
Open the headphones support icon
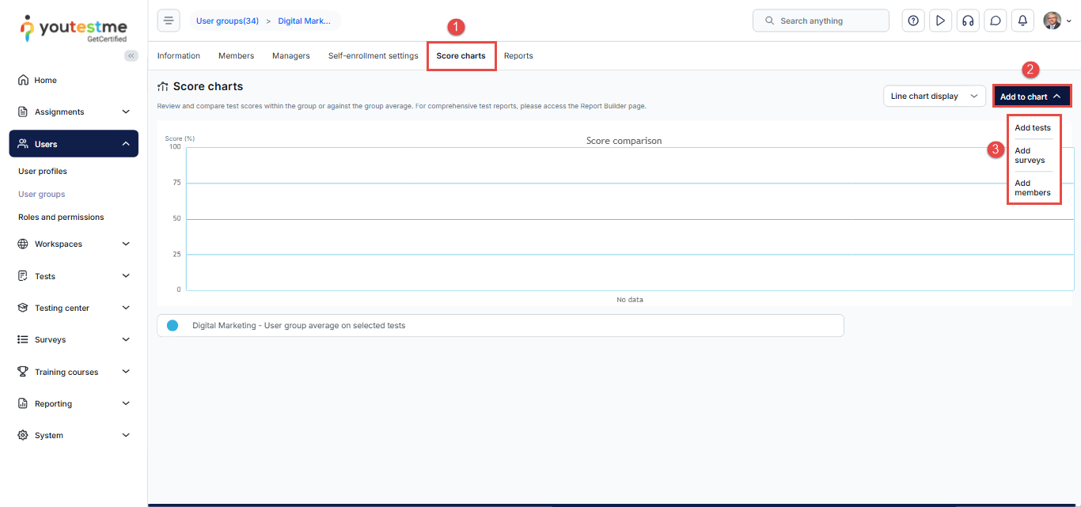(967, 21)
